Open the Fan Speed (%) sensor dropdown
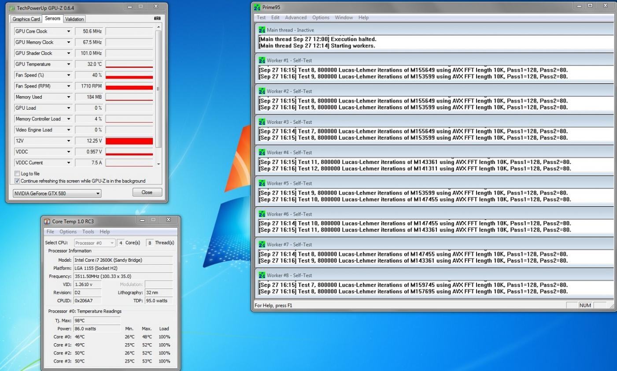Screen dimensions: 617x371 (69, 75)
